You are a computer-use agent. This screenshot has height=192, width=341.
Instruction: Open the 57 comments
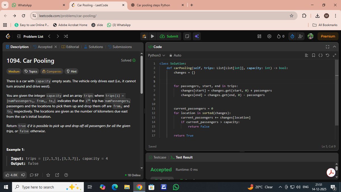34,175
